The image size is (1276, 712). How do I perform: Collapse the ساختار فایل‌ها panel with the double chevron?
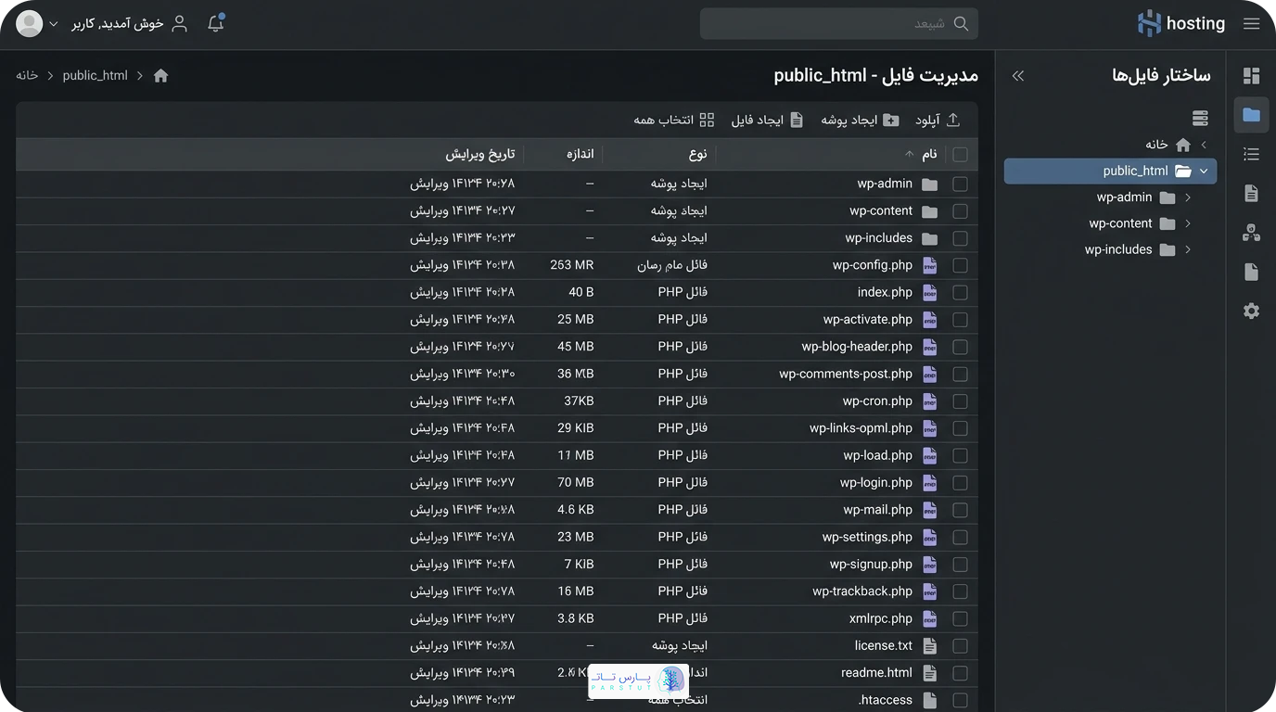(x=1018, y=76)
